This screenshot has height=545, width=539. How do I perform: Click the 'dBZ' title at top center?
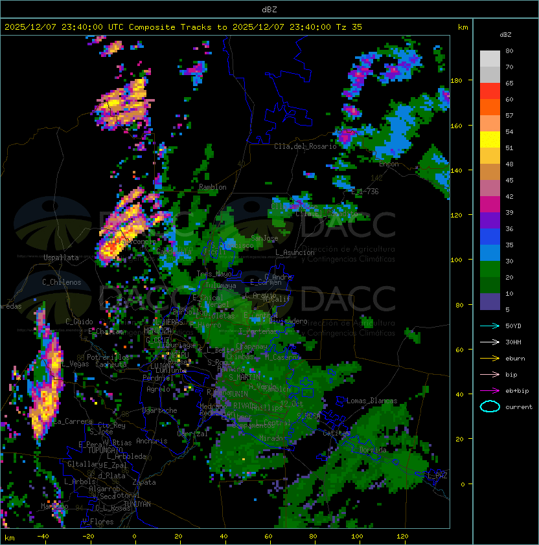pyautogui.click(x=269, y=10)
